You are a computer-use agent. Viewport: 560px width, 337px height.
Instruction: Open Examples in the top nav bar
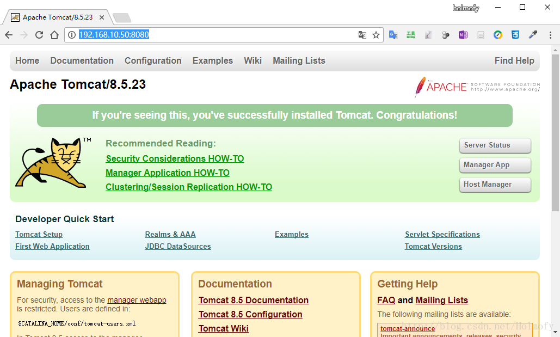coord(212,61)
